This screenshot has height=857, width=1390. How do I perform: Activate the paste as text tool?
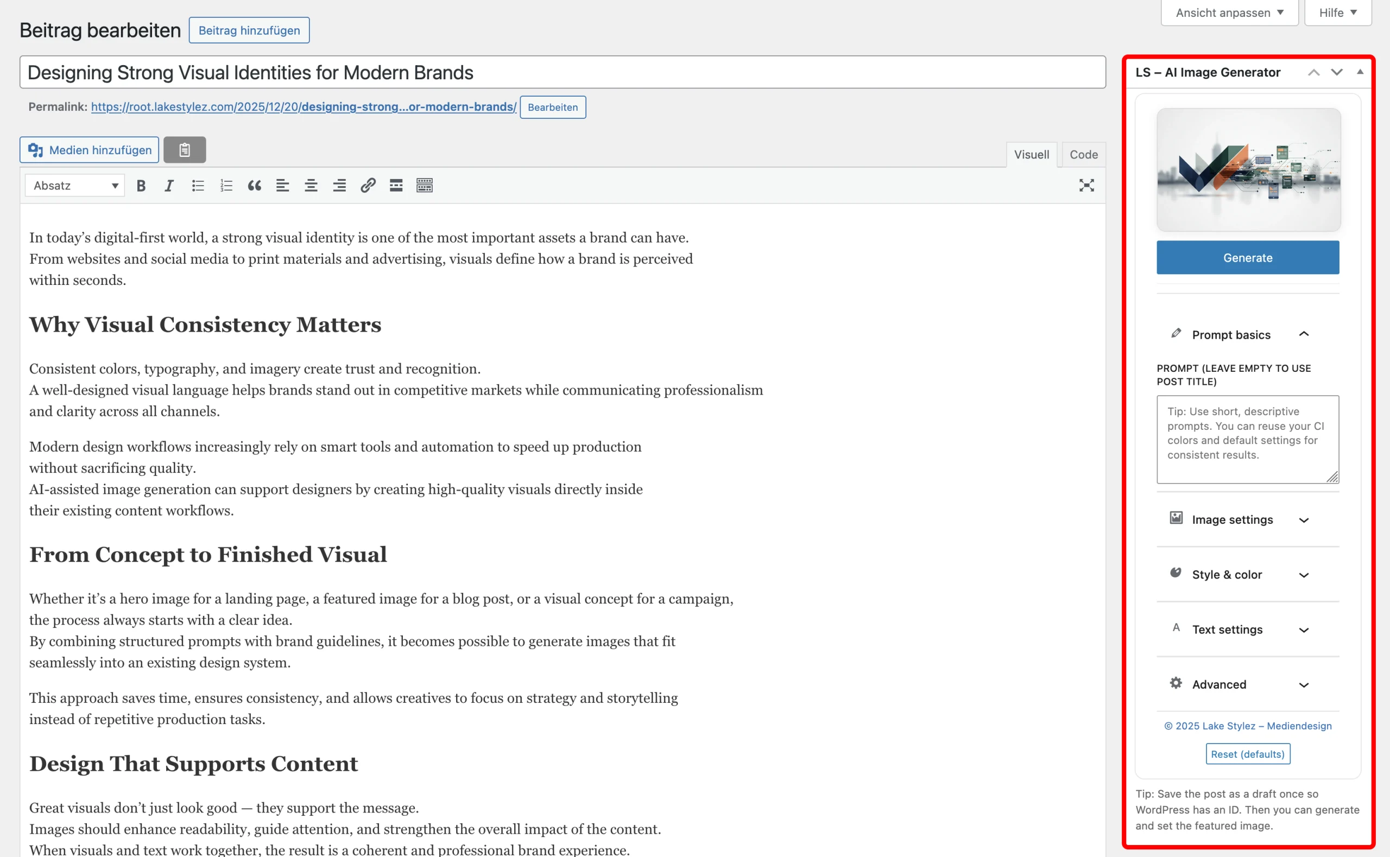pos(184,150)
